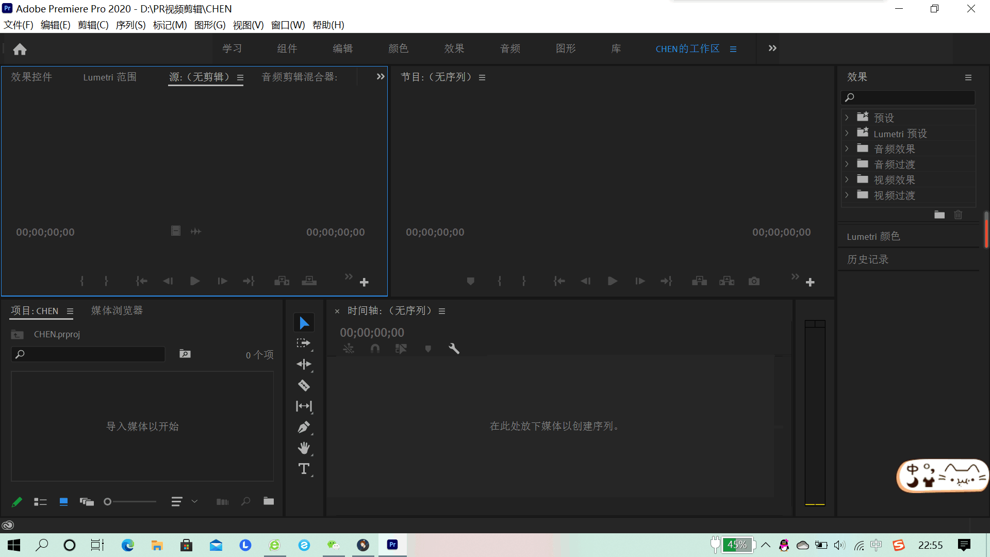
Task: Open Button Editor plus in Program monitor
Action: 810,283
